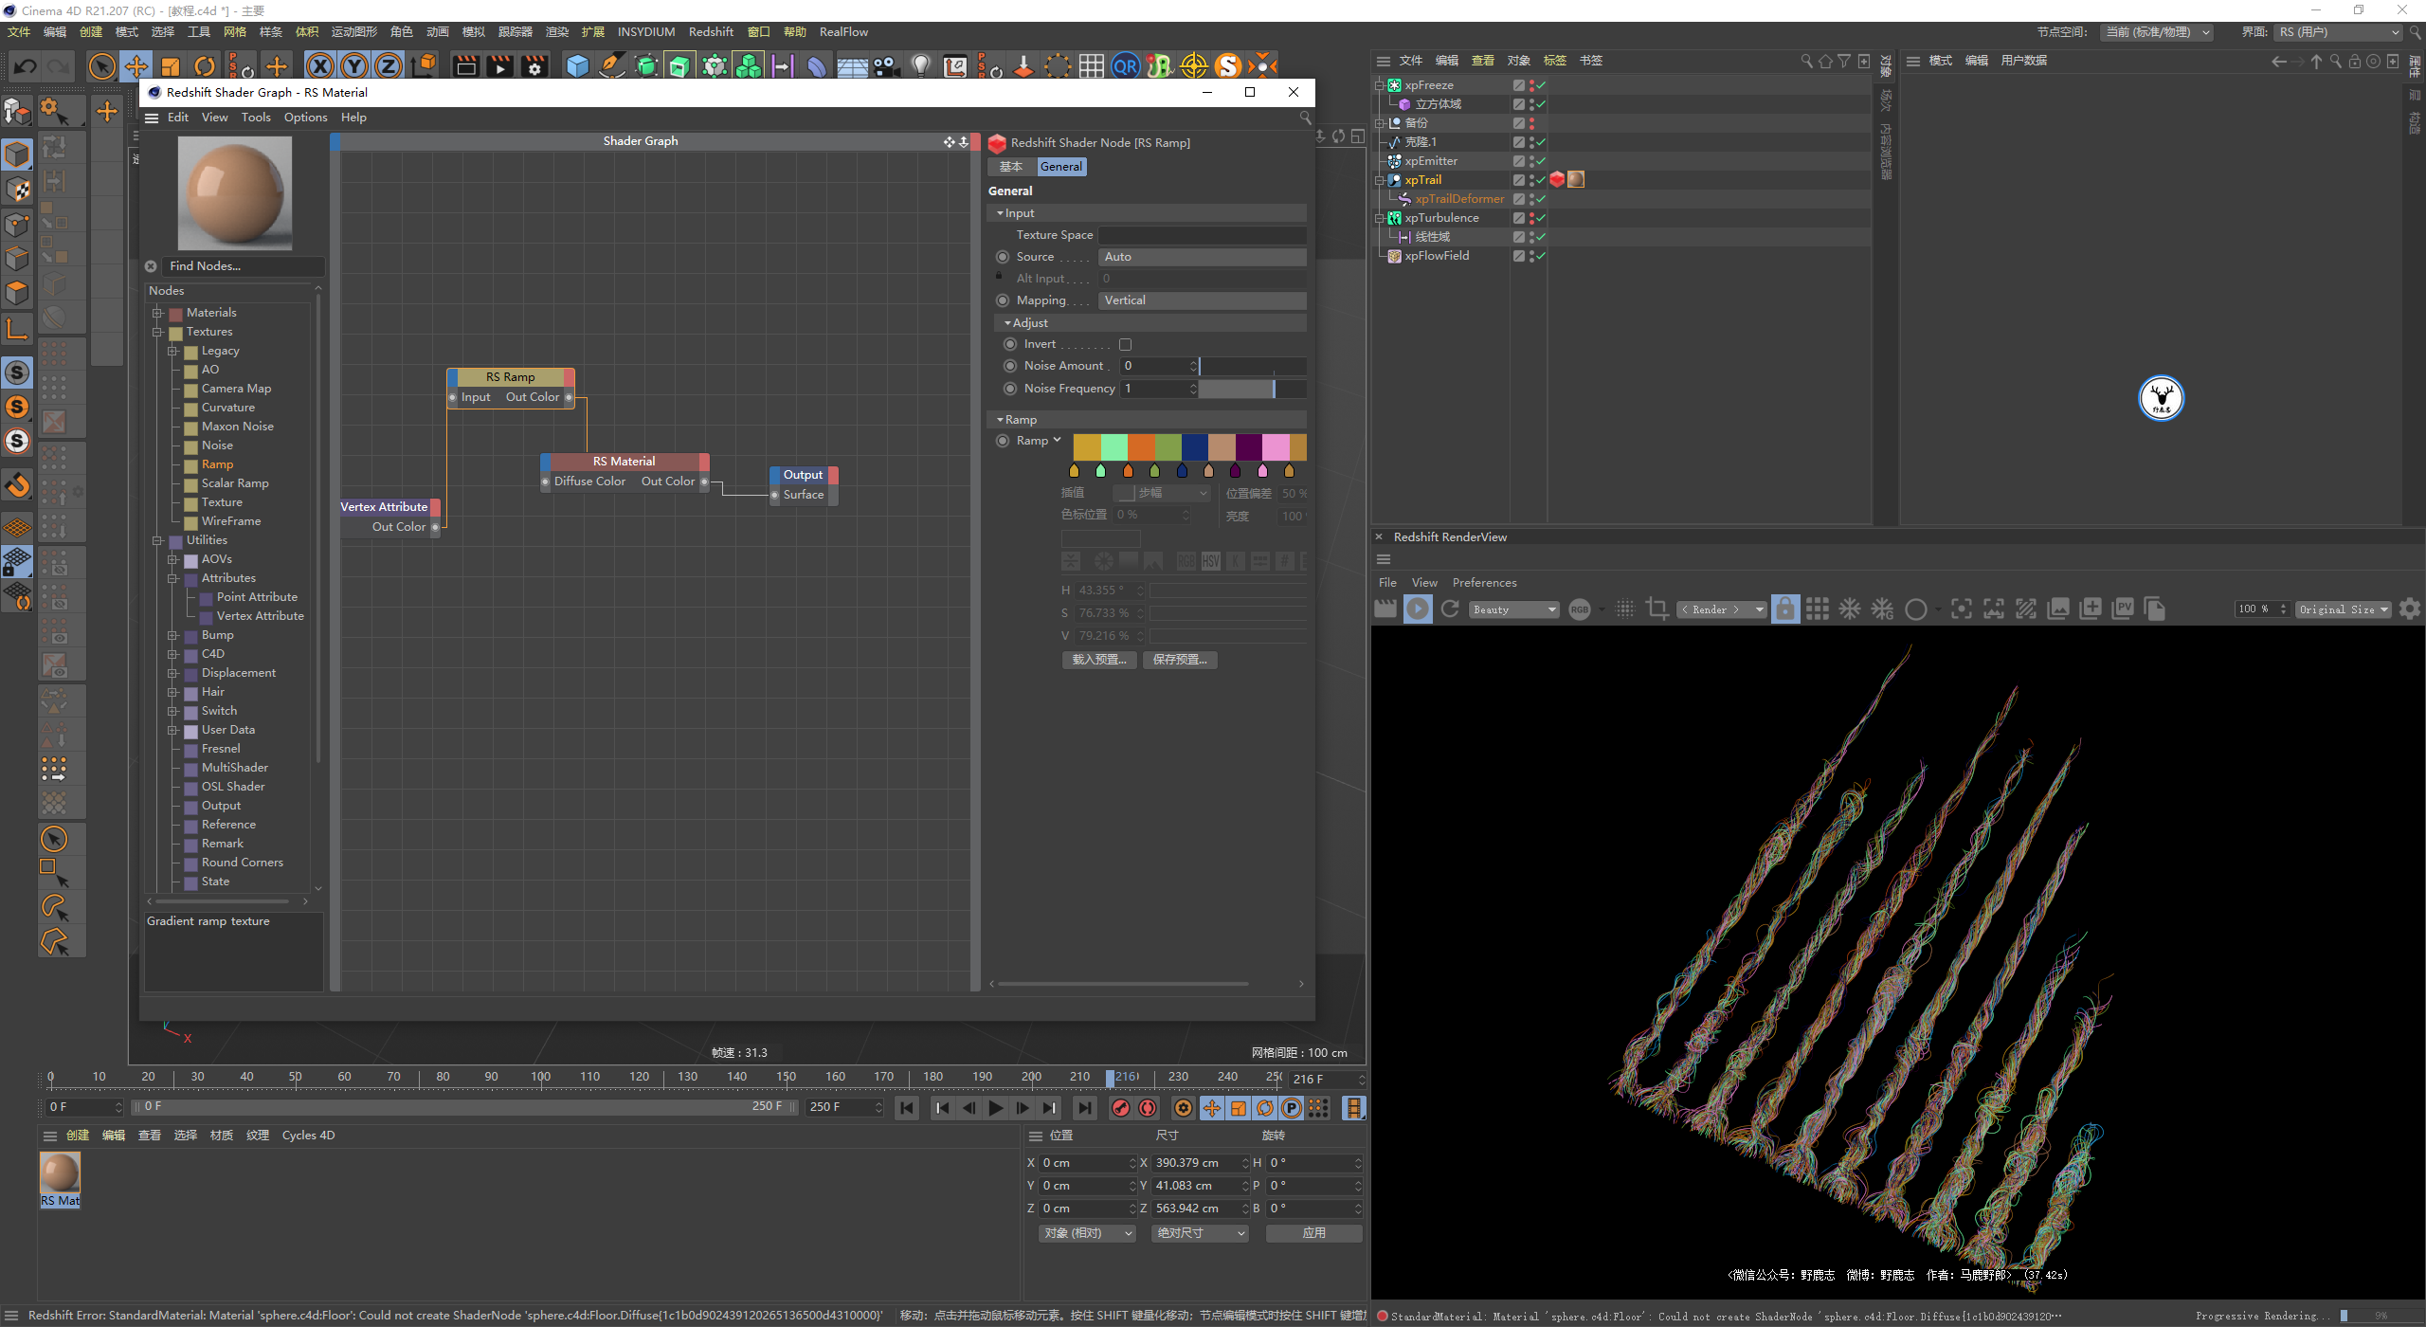The image size is (2426, 1327).
Task: Click the 载入预置... button
Action: pos(1098,660)
